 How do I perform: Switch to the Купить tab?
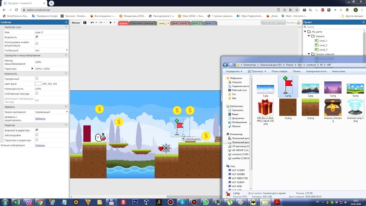point(124,23)
